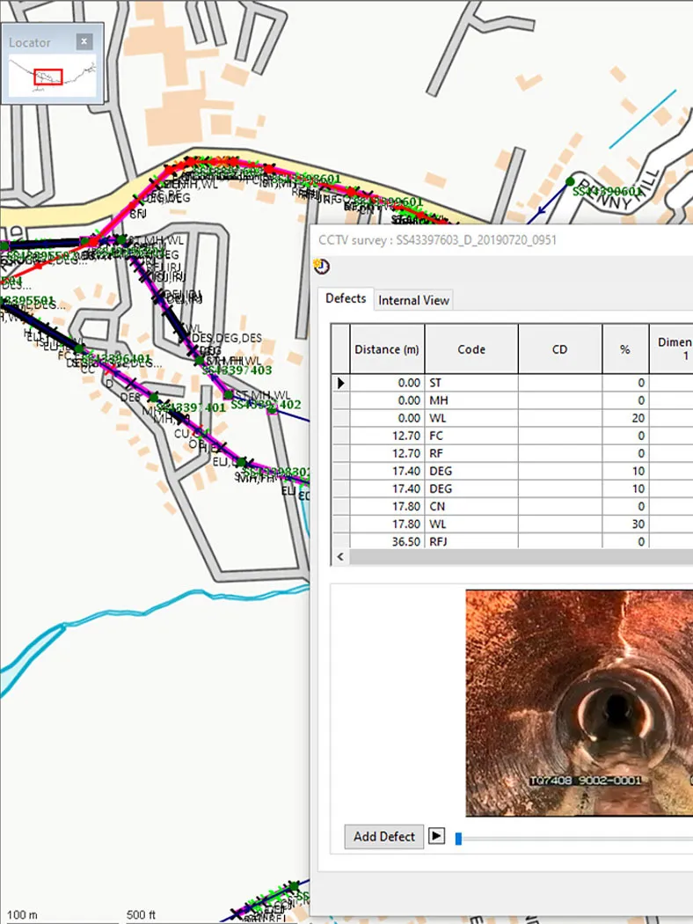Click the CCTV pipe video frame
The image size is (693, 924).
(x=580, y=703)
